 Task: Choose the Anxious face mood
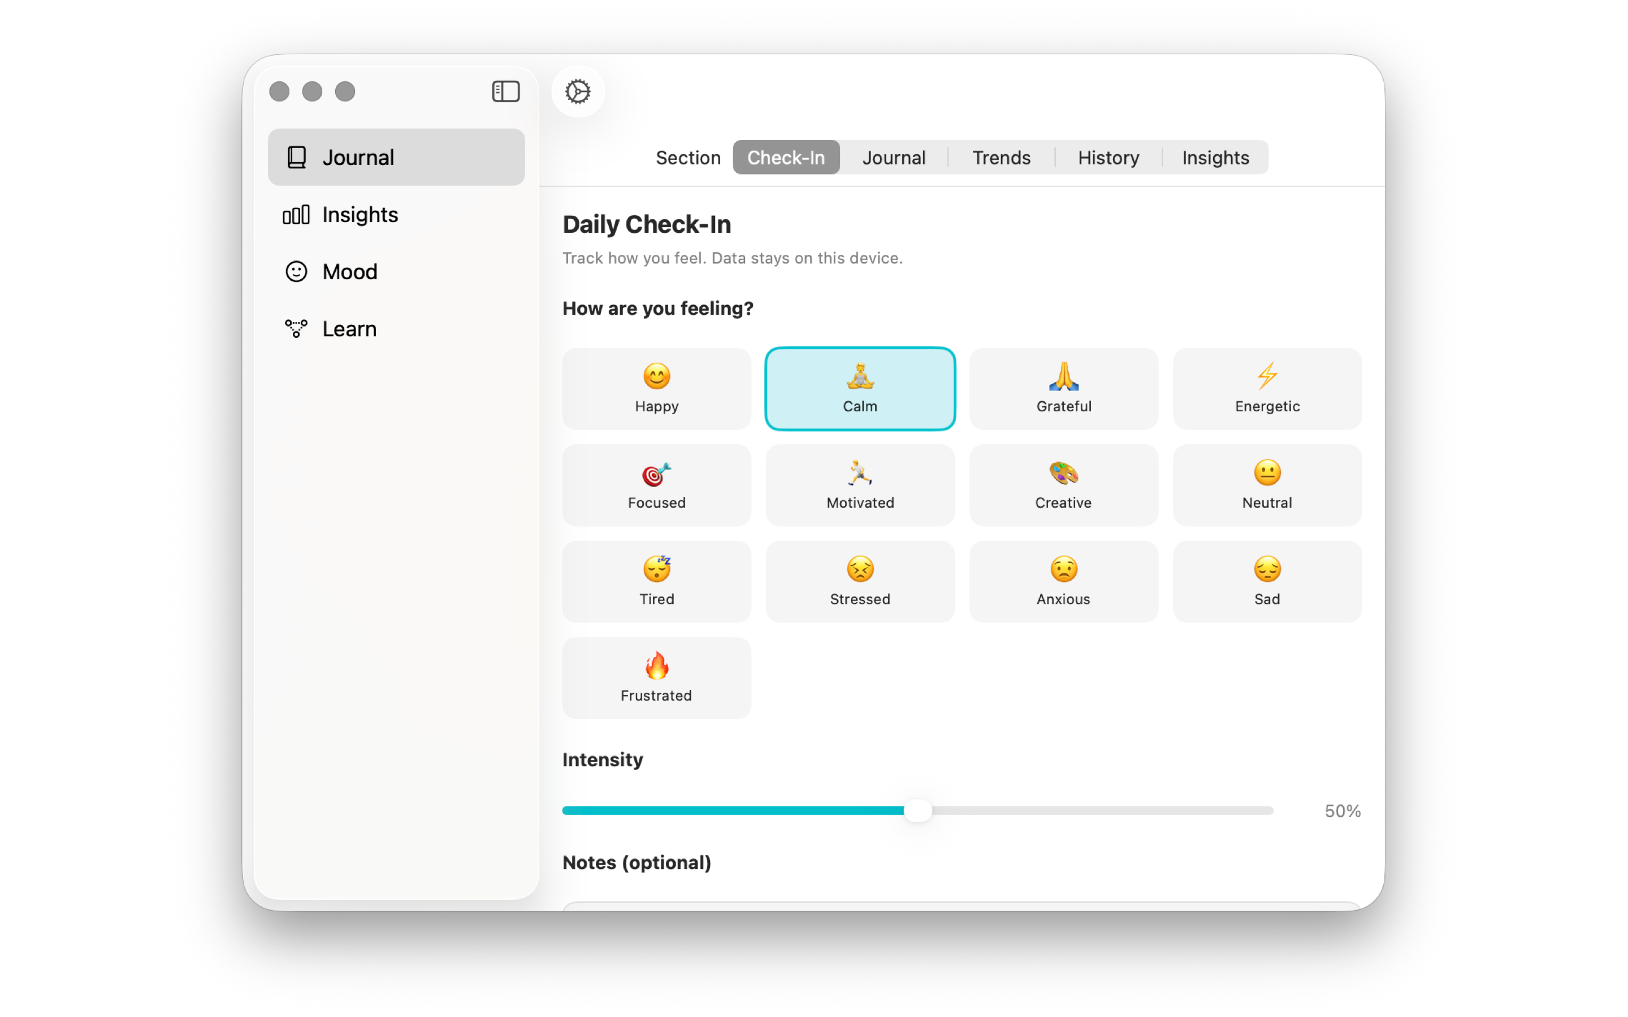(1064, 581)
